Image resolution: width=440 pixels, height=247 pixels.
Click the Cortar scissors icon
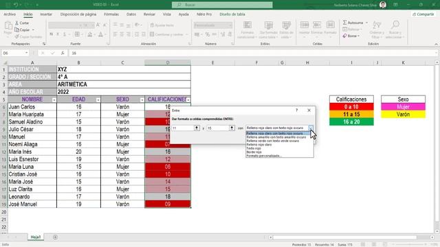point(16,23)
